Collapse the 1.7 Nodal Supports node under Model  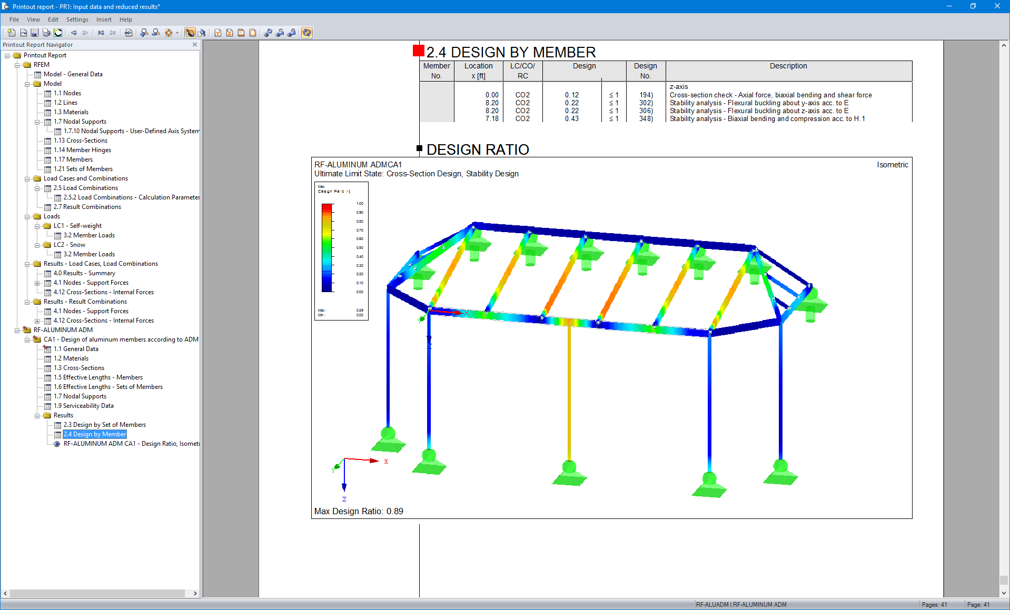pos(37,122)
